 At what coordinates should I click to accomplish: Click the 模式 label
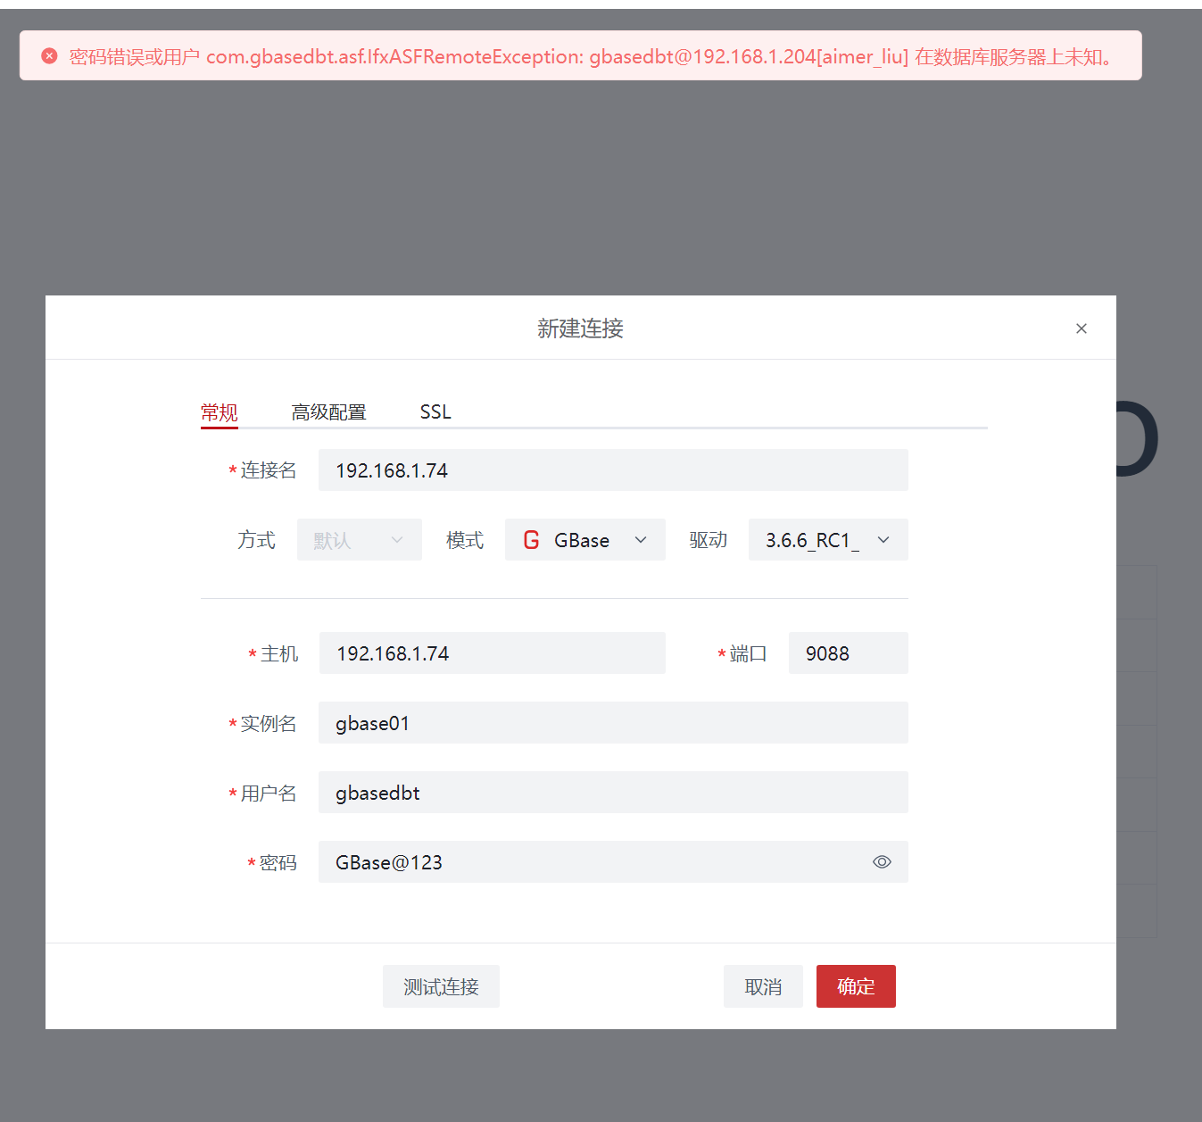(x=465, y=540)
